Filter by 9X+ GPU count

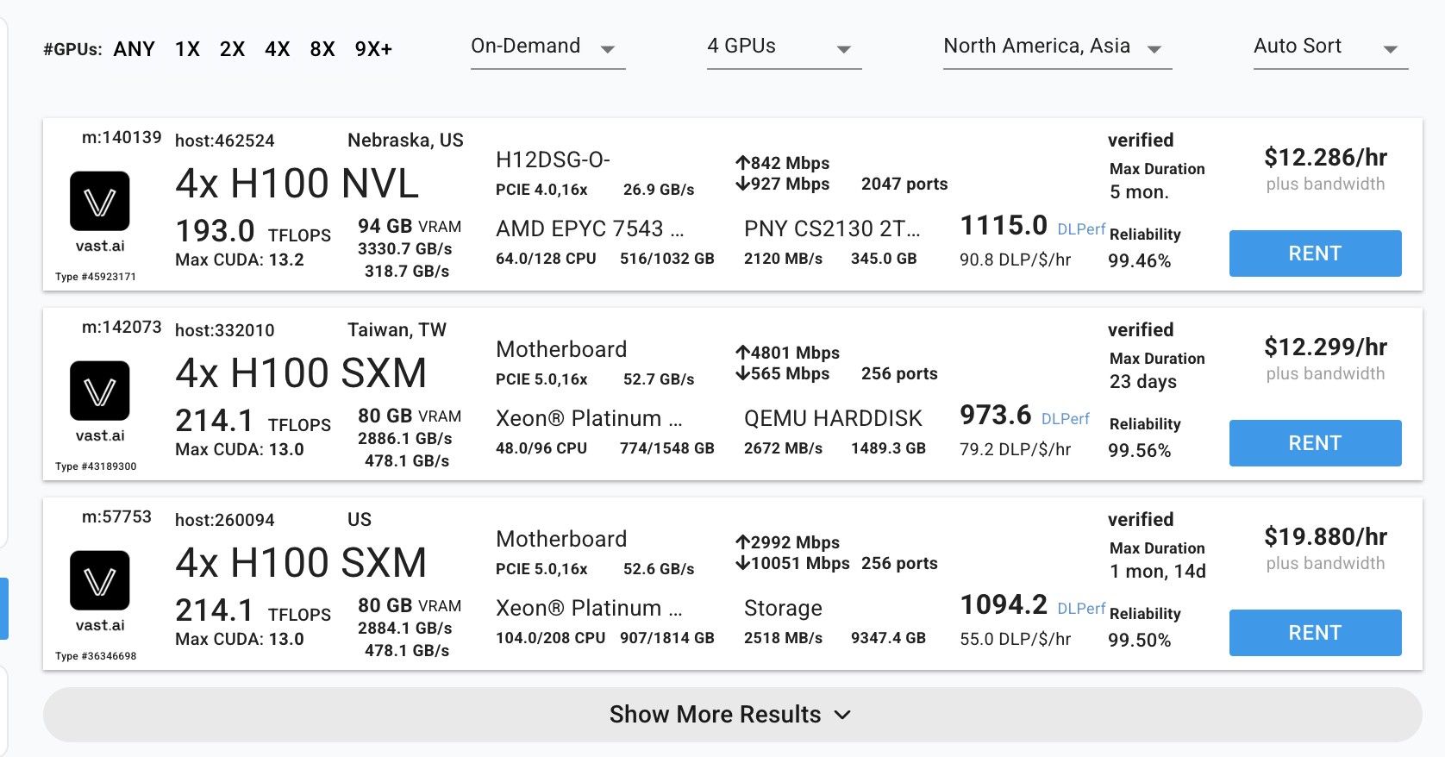[x=373, y=49]
